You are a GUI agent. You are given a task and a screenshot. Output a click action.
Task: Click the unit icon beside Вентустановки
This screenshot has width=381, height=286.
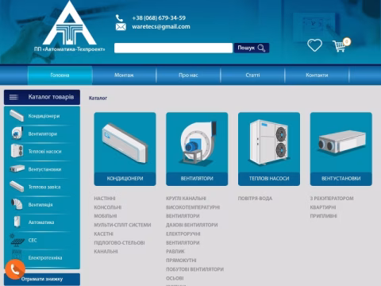coord(17,168)
